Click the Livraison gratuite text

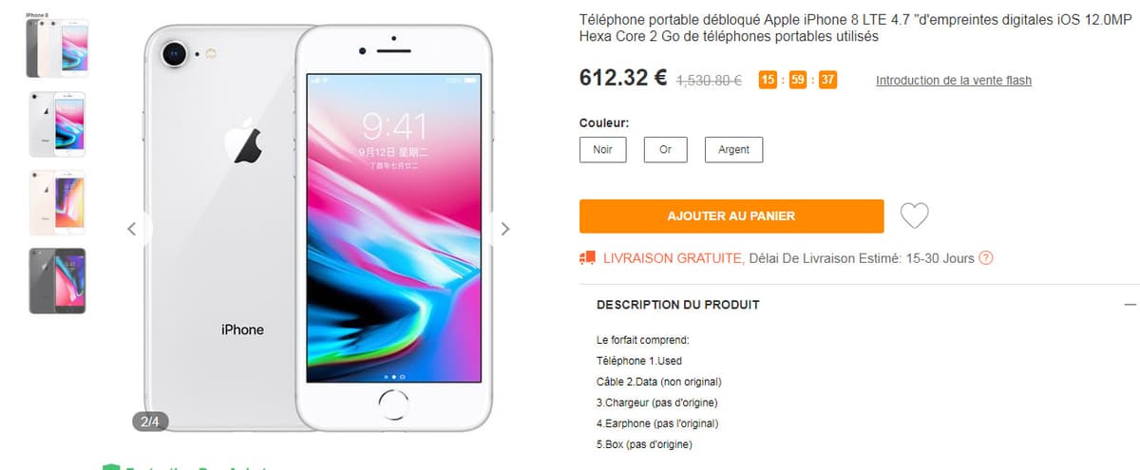tap(674, 258)
